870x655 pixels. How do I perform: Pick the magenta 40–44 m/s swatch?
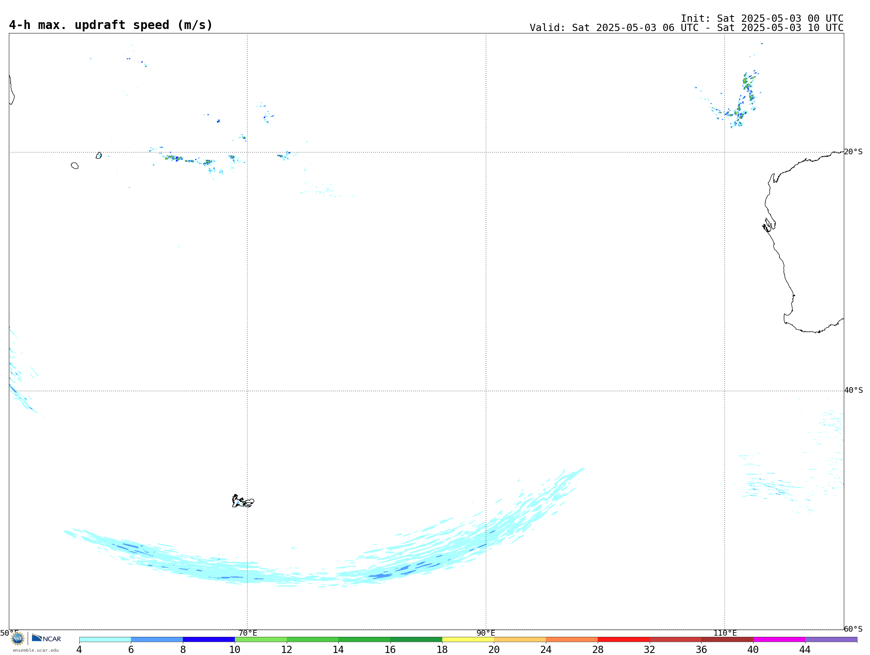[x=779, y=639]
